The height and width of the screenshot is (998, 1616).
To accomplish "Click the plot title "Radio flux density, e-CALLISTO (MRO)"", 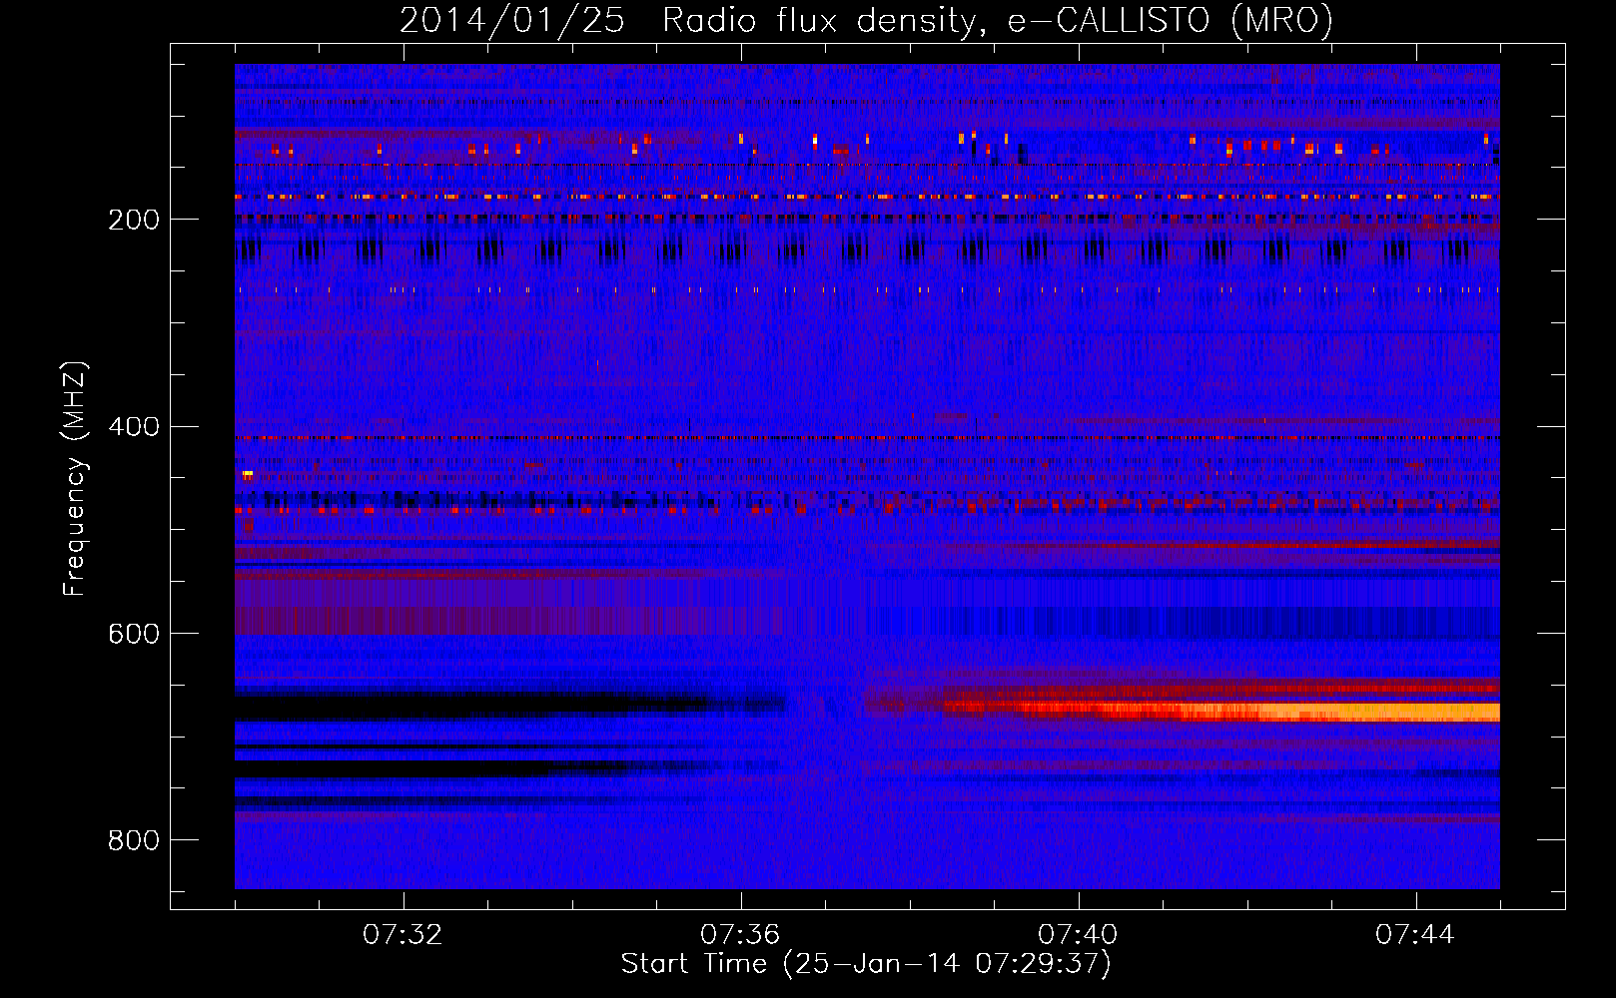I will coord(998,21).
